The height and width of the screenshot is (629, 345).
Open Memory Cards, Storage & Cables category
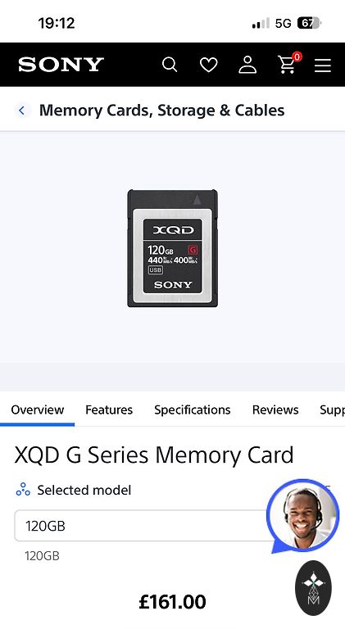161,111
